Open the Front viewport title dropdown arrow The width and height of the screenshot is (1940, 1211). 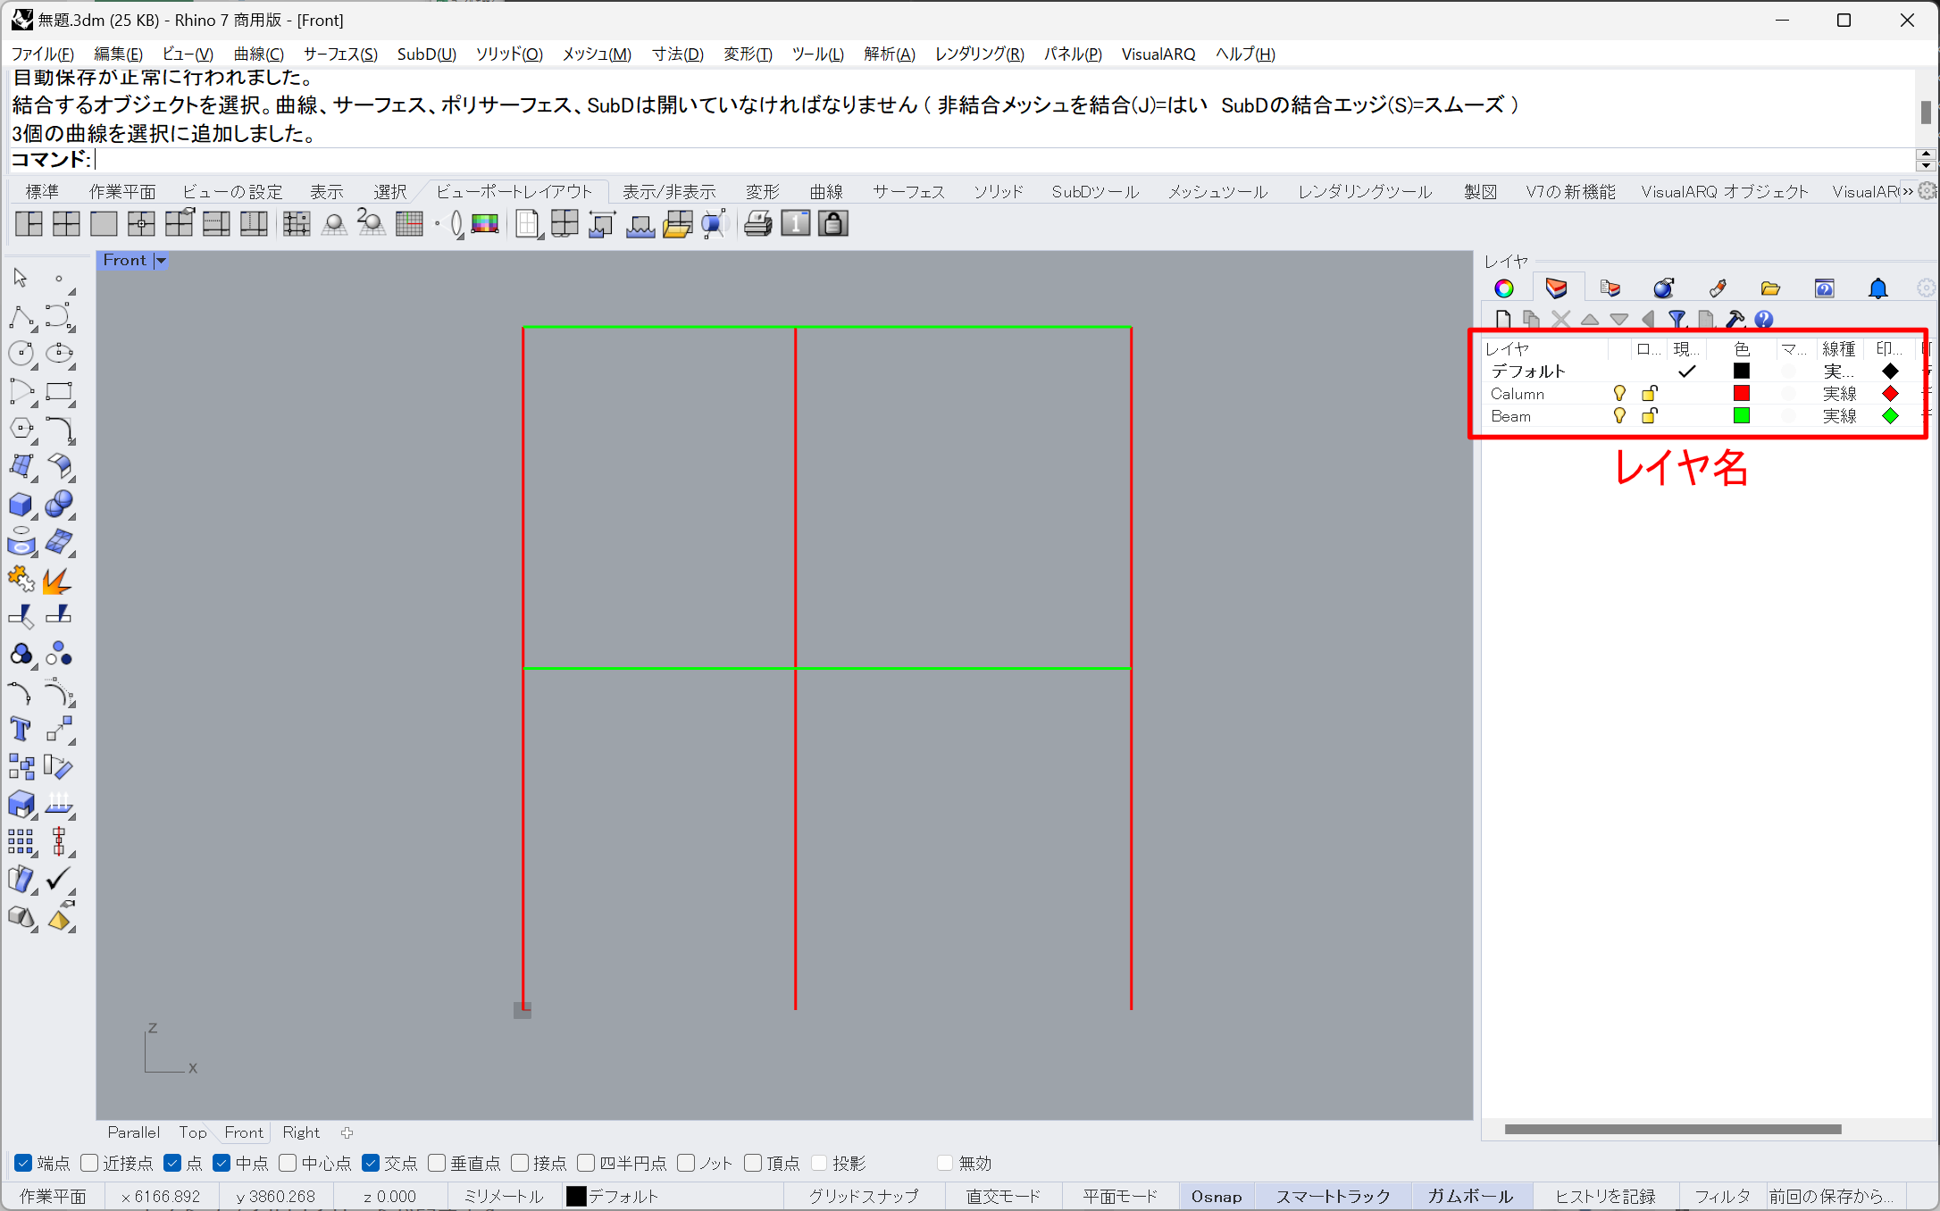pyautogui.click(x=162, y=261)
